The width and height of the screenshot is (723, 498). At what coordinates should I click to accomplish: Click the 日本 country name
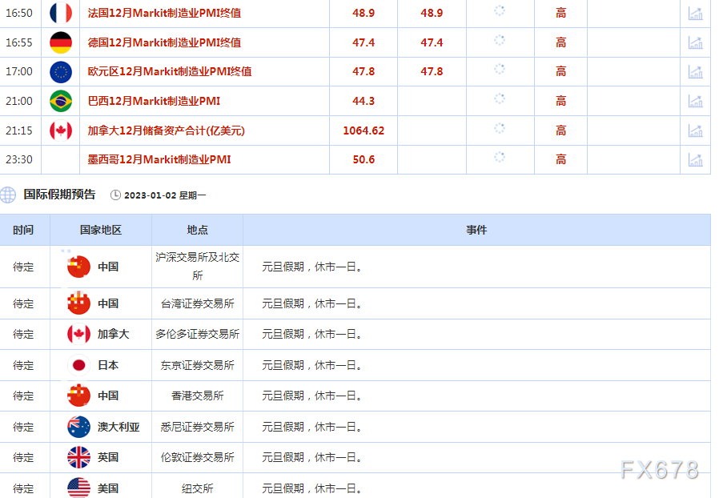click(108, 365)
